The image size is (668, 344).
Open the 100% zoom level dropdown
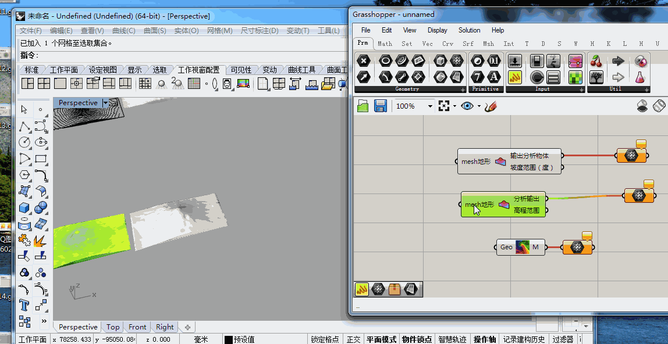point(430,106)
